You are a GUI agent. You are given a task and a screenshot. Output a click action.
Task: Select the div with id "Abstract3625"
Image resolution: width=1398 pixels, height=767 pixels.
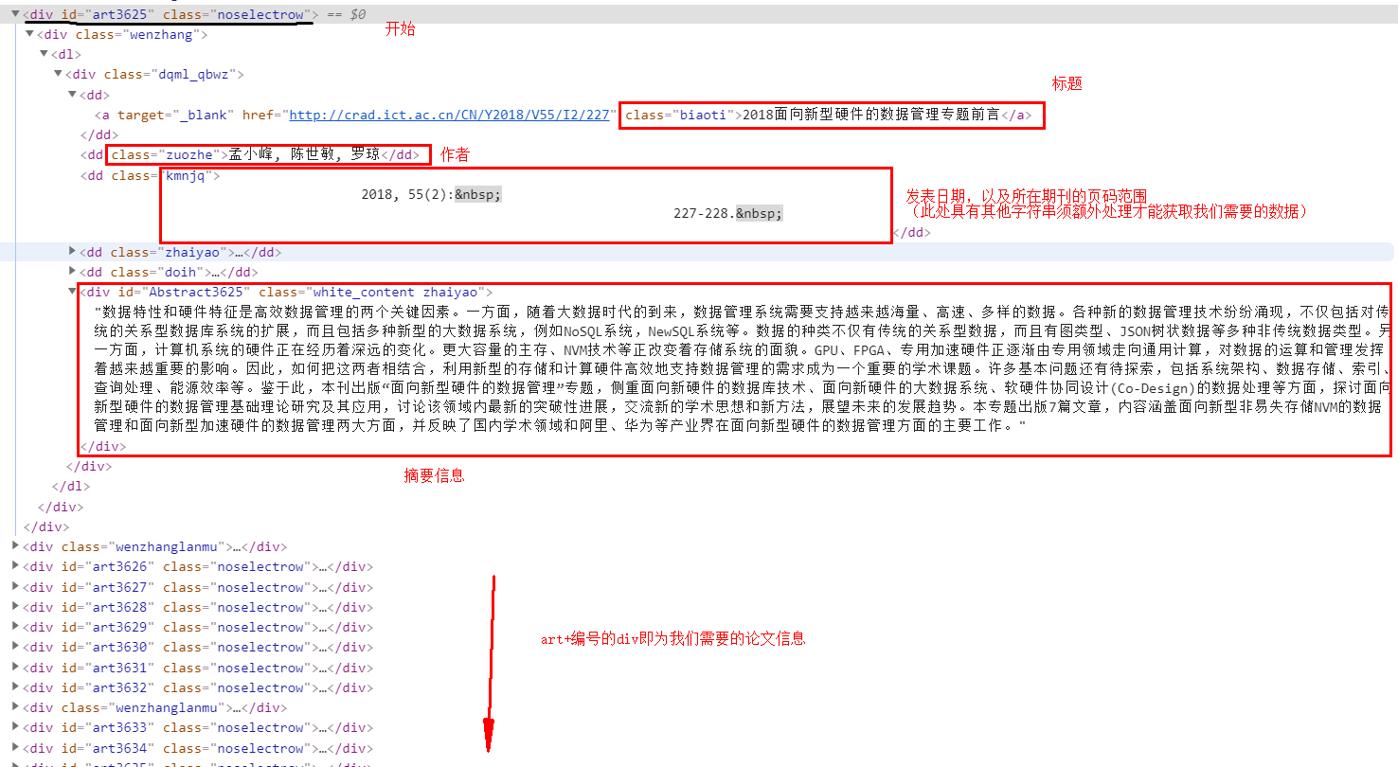pyautogui.click(x=284, y=292)
